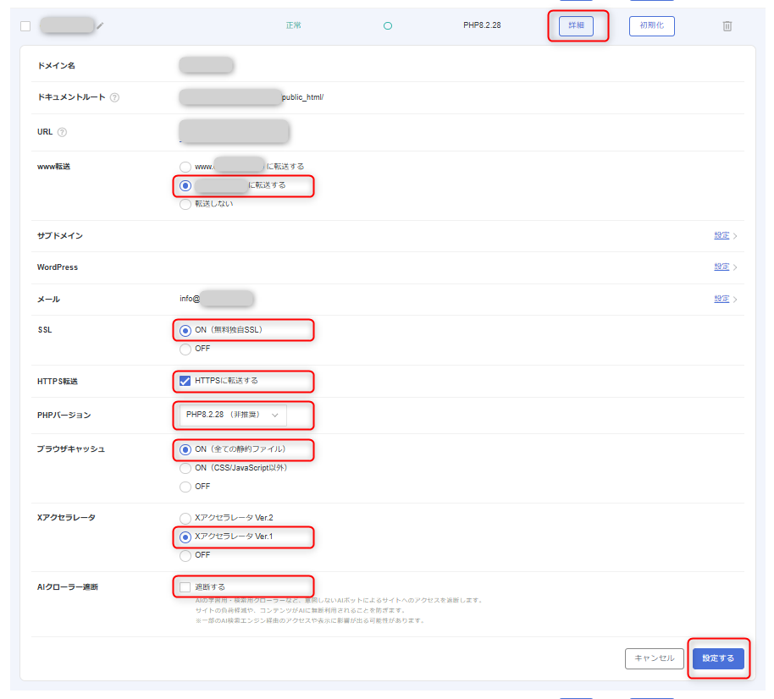This screenshot has height=699, width=774.
Task: Click the pencil edit icon beside domain name
Action: click(101, 26)
